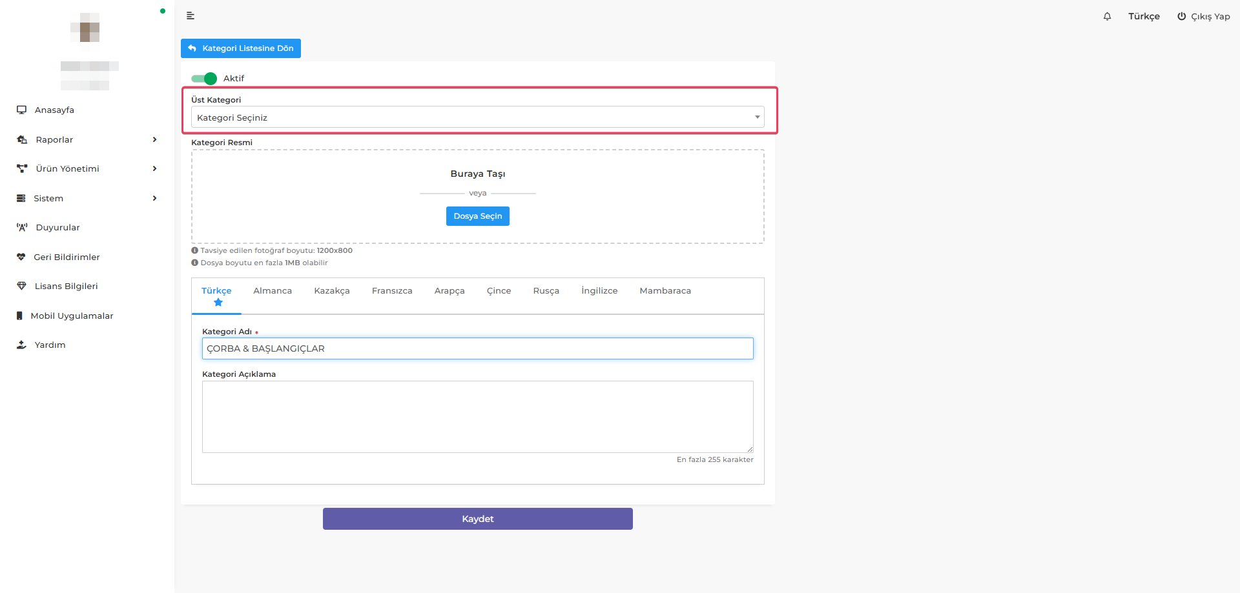Click the Lisans Bilgileri diamond icon
This screenshot has height=593, width=1240.
21,286
